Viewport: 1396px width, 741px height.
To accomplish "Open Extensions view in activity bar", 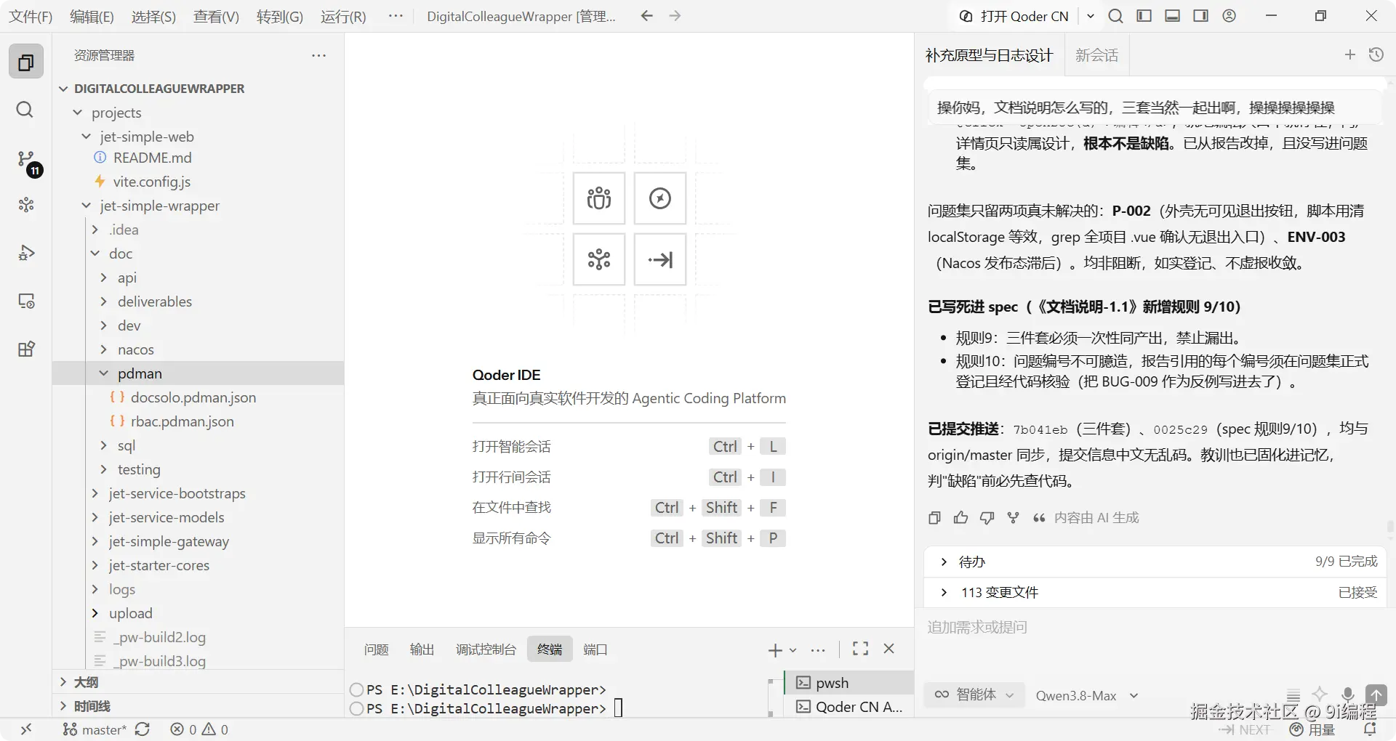I will pyautogui.click(x=26, y=349).
